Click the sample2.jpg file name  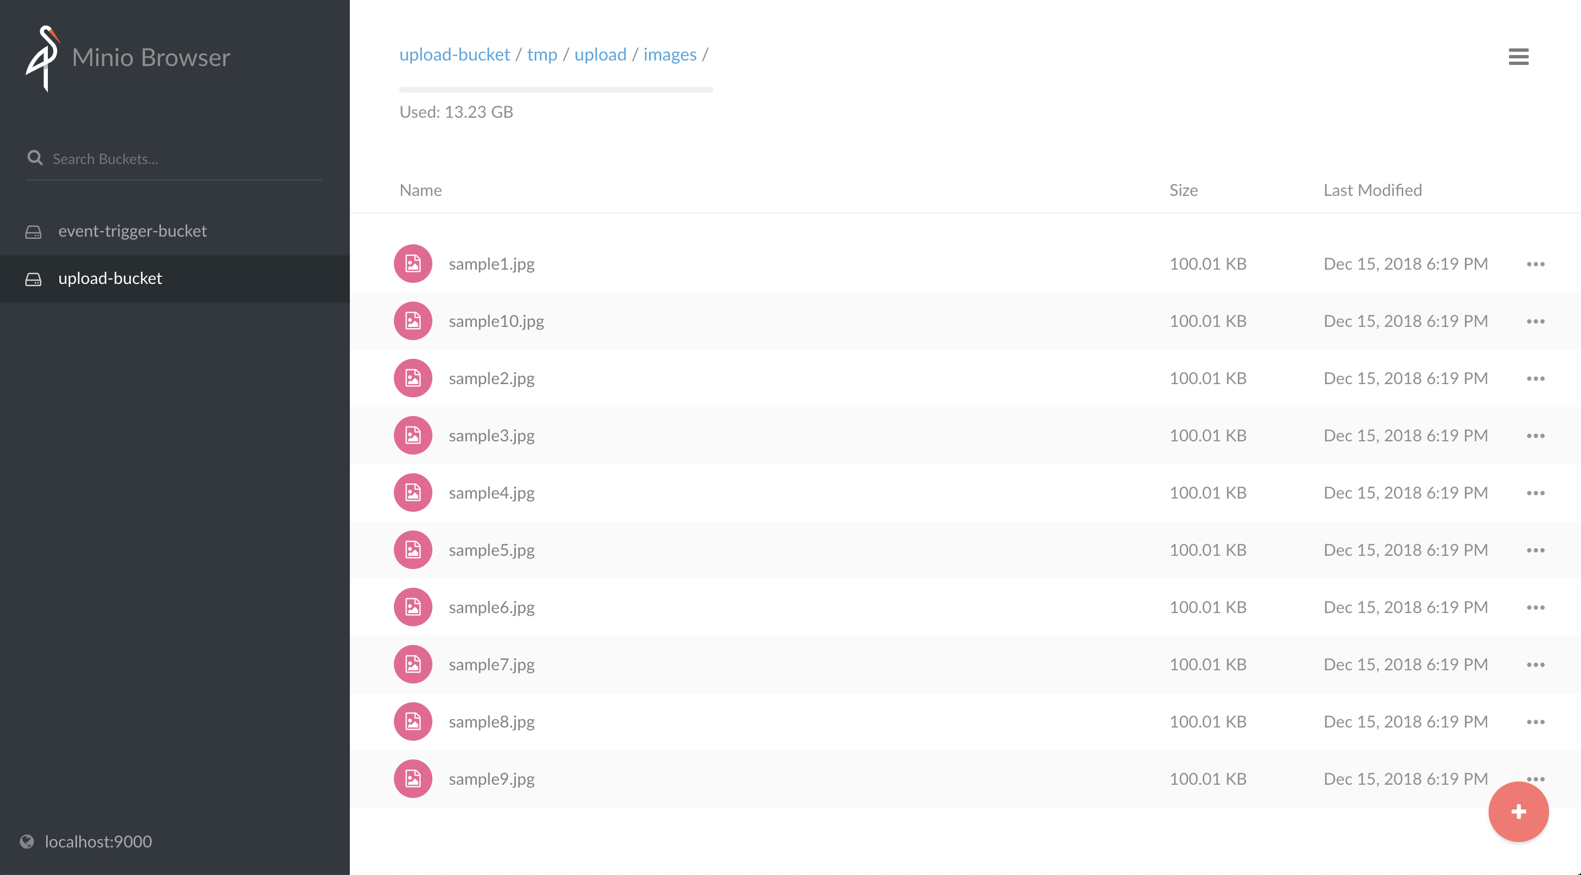[492, 378]
